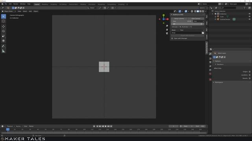Open the Object Mode dropdown
252x141 pixels.
pyautogui.click(x=9, y=11)
